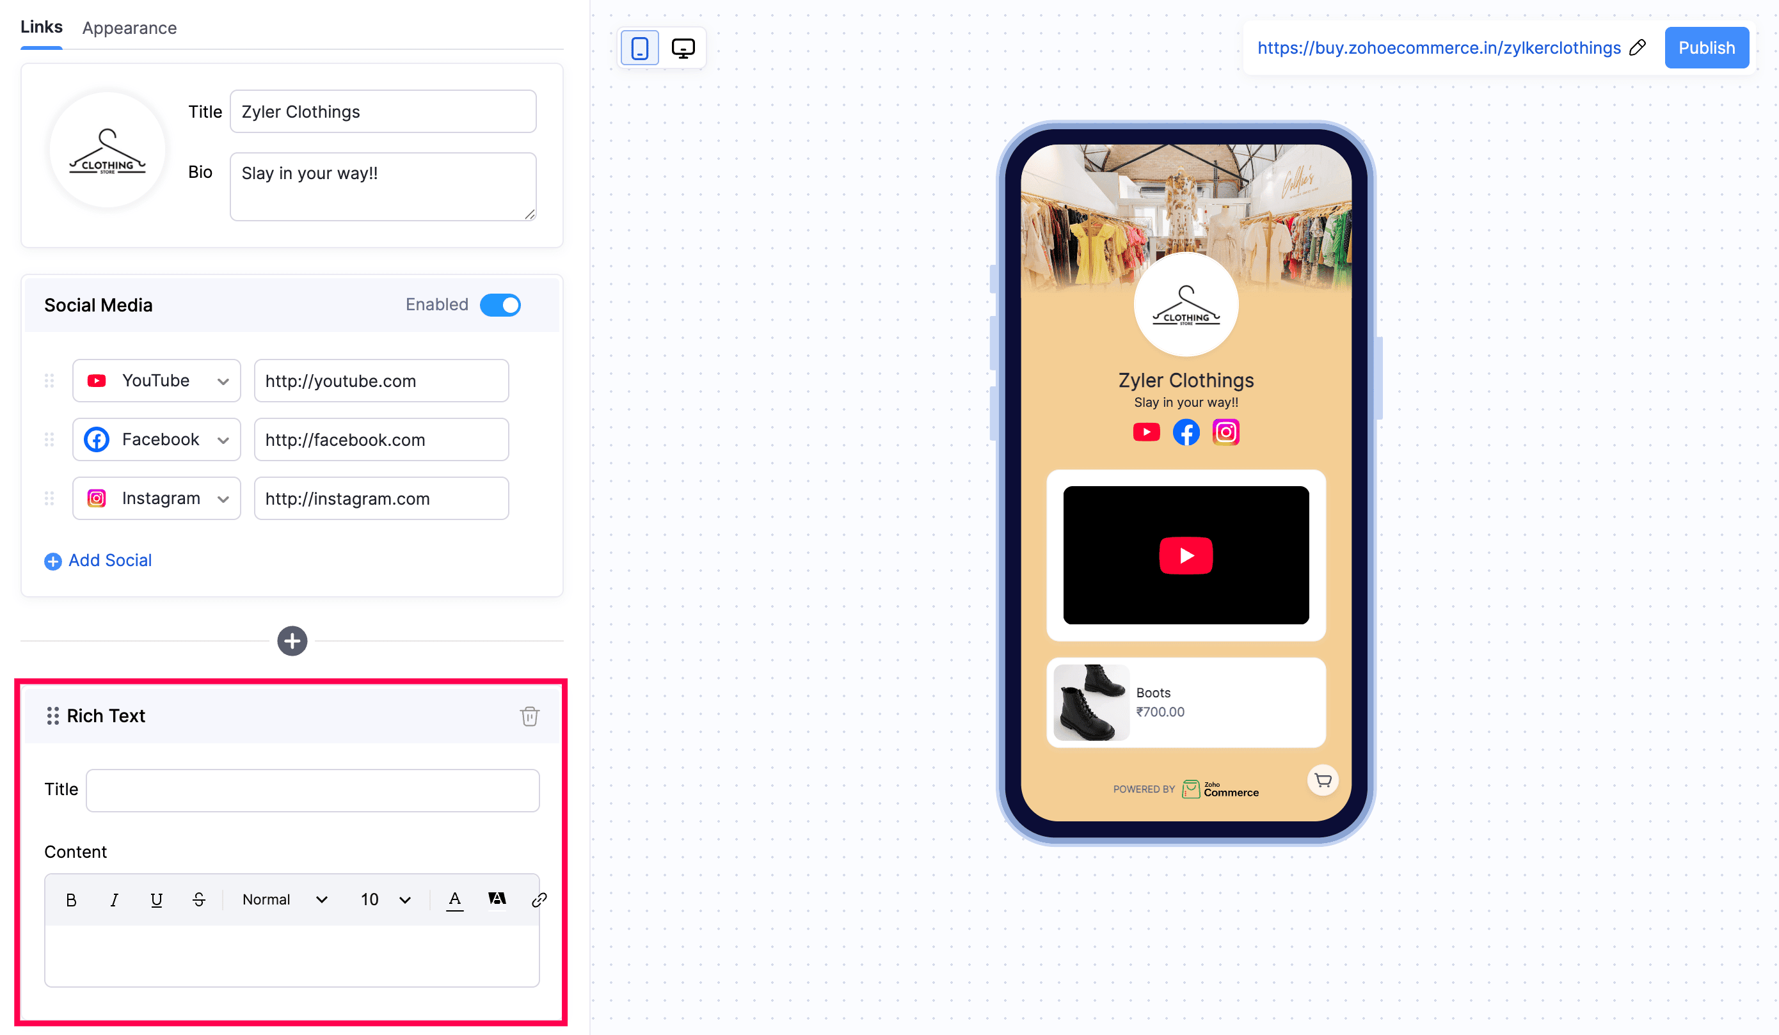Click the instagram.com URL field
This screenshot has height=1035, width=1779.
[381, 499]
